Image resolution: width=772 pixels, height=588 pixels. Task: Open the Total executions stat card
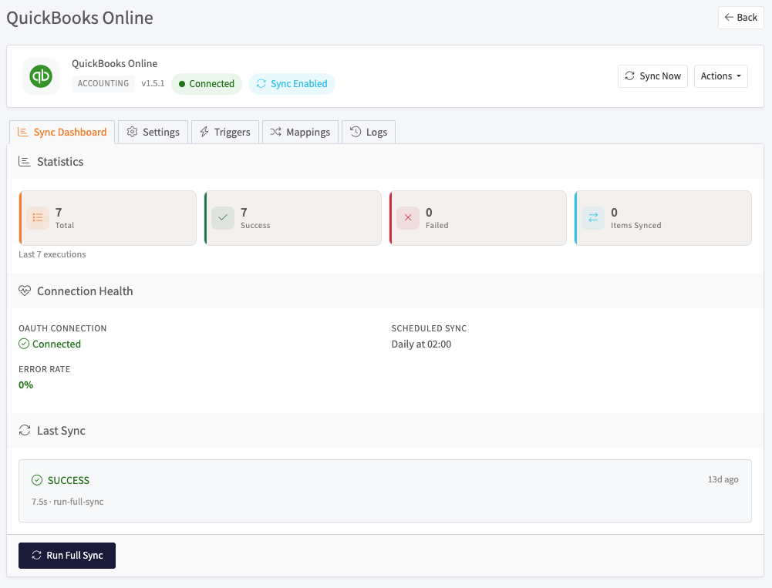(108, 218)
